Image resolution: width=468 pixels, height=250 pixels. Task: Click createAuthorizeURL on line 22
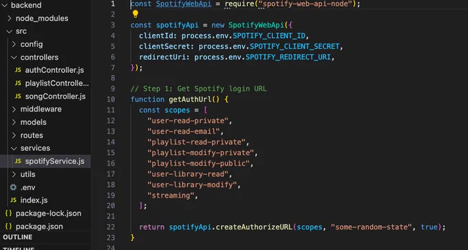pos(254,227)
